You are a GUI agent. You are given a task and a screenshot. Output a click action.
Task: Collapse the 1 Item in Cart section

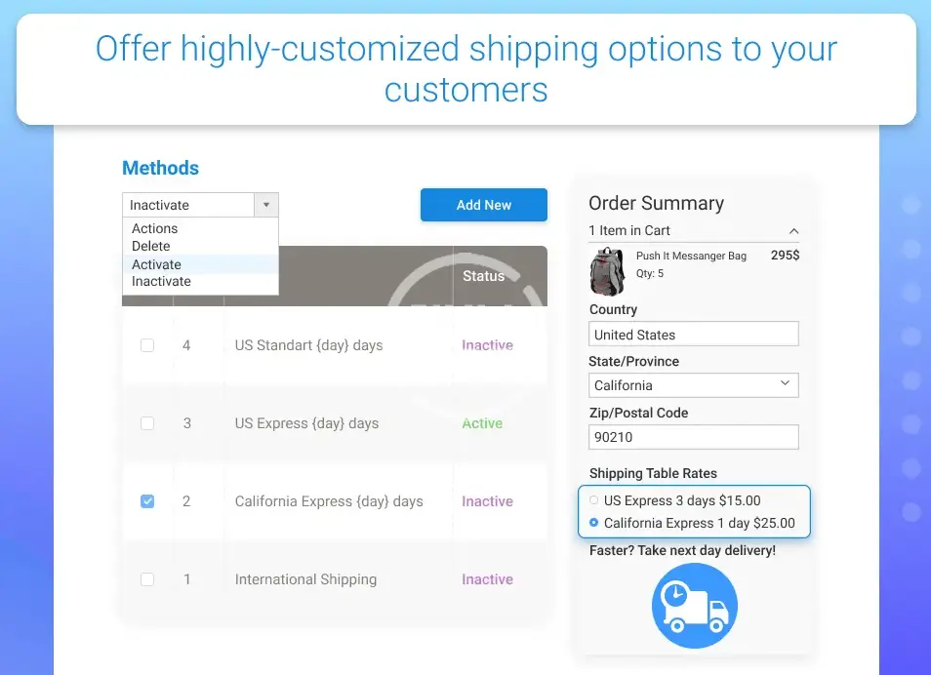[x=793, y=231]
